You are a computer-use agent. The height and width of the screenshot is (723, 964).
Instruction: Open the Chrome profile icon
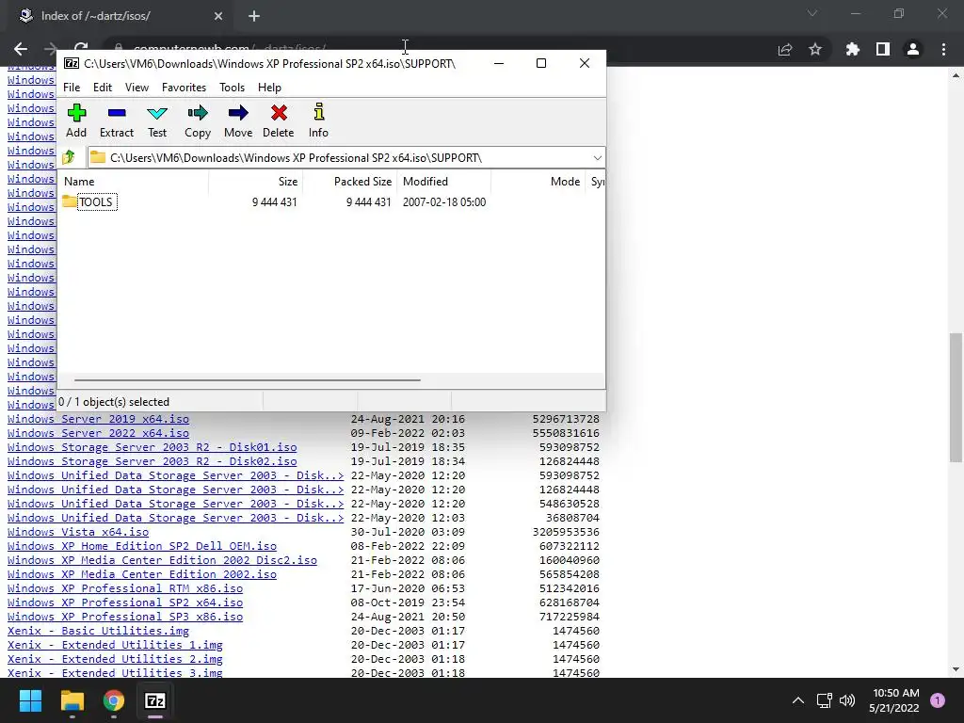pyautogui.click(x=913, y=49)
